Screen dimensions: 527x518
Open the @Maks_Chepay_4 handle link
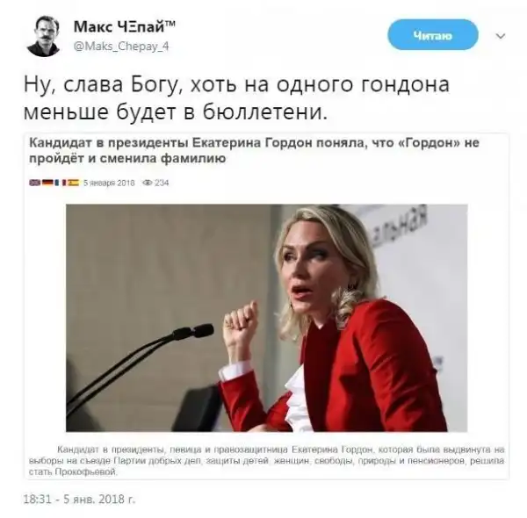[120, 46]
